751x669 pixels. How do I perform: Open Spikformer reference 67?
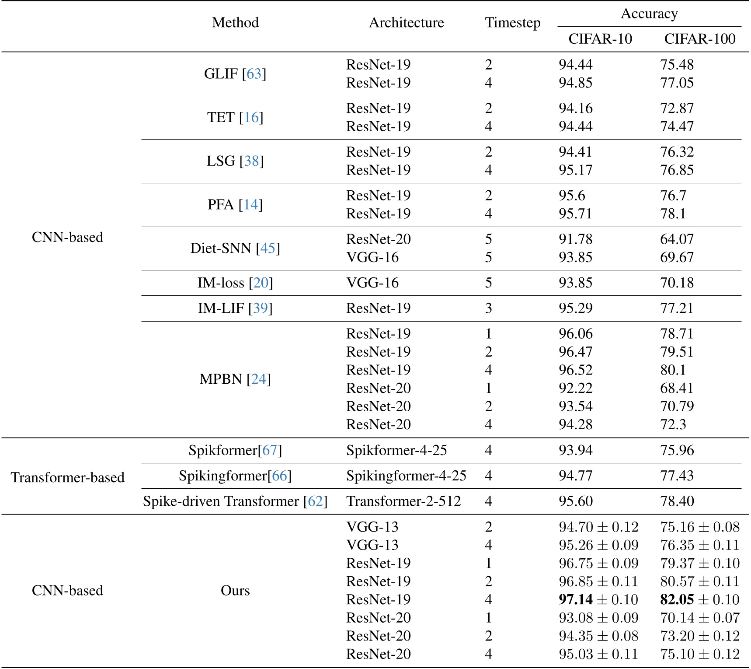point(270,450)
